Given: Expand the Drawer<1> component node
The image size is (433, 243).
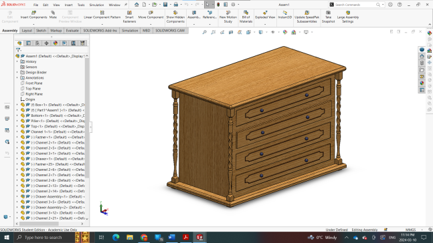Looking at the screenshot, I should pyautogui.click(x=17, y=159).
